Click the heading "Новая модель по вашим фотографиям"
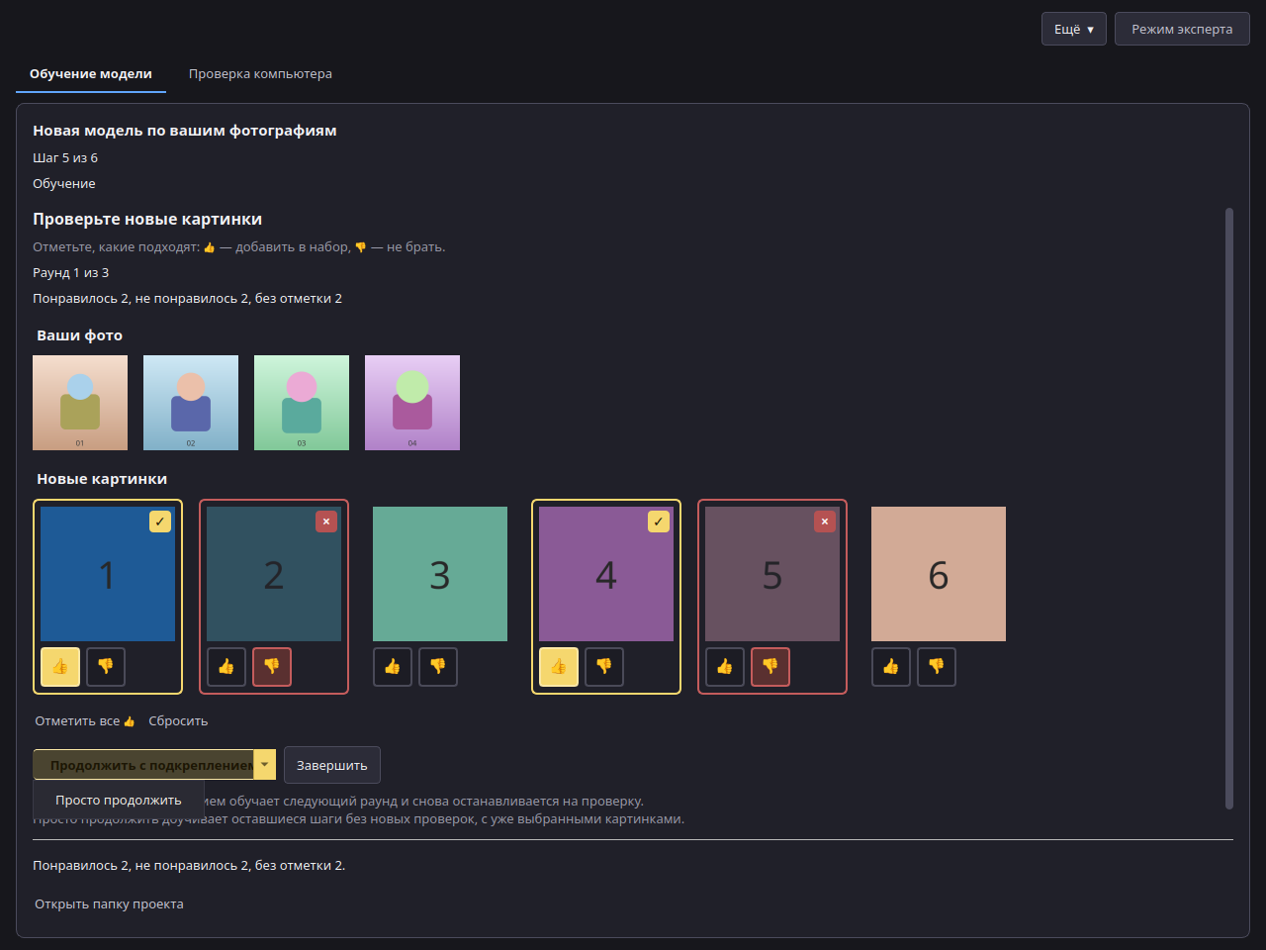The height and width of the screenshot is (950, 1266). pos(185,131)
